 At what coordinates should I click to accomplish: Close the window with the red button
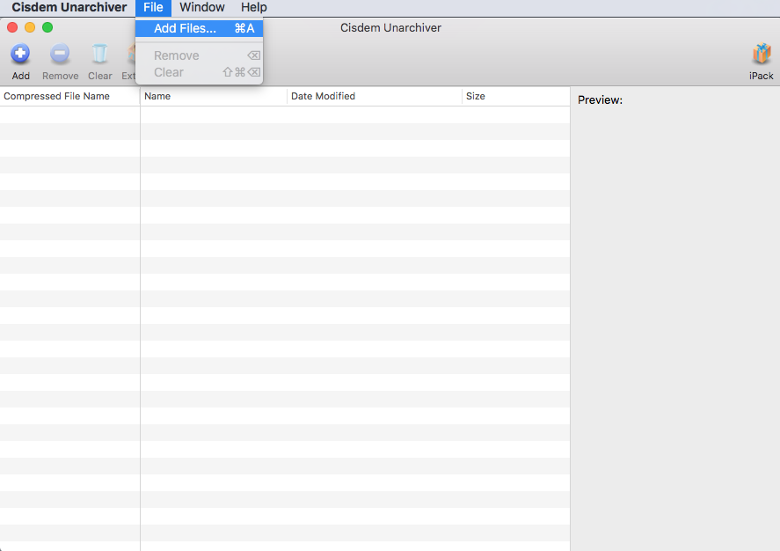coord(12,28)
